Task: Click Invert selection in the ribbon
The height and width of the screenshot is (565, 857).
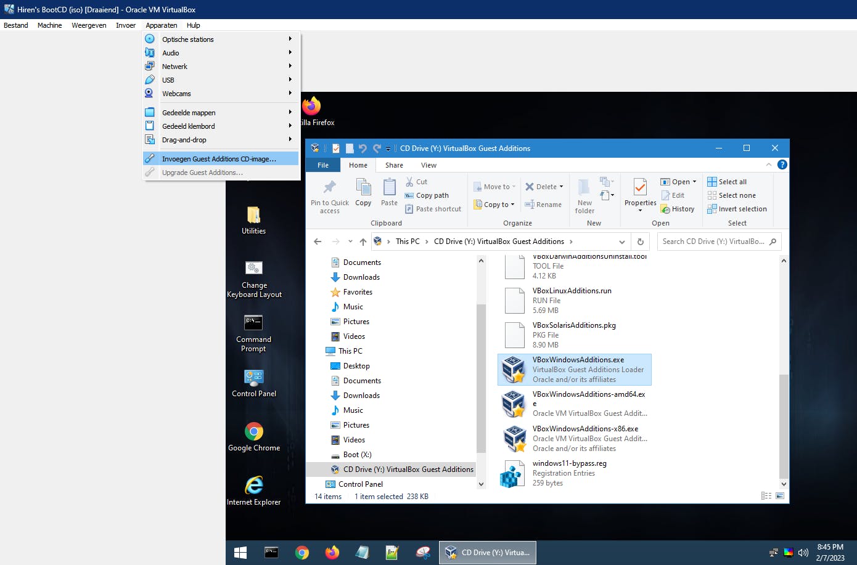Action: [742, 209]
